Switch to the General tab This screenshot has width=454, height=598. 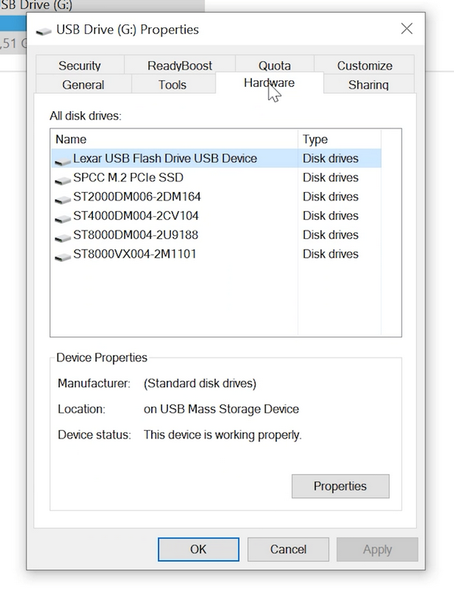[83, 85]
